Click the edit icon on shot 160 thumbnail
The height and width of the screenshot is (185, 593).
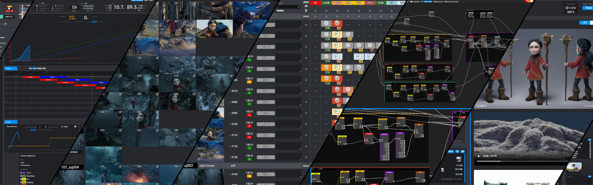pos(194,58)
